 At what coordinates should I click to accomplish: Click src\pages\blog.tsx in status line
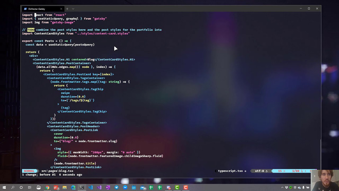coord(57,171)
